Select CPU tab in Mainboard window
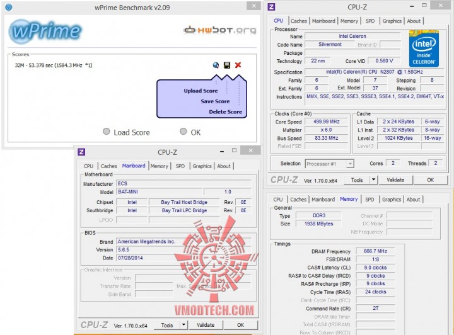Viewport: 454px width, 335px height. point(88,166)
